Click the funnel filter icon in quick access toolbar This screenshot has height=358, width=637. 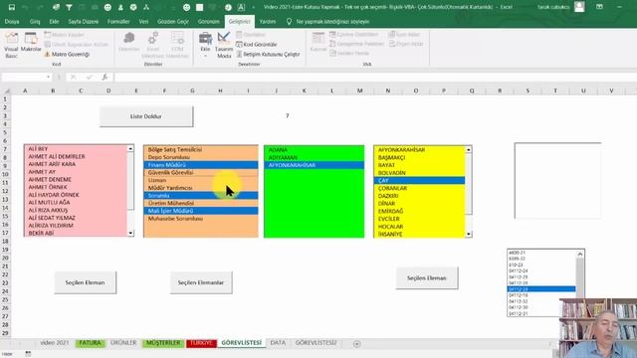[69, 7]
